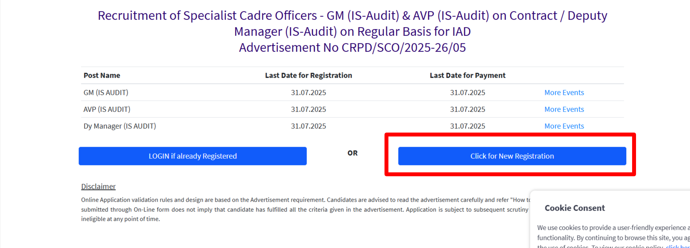Click the Advertisement No CRPD/SCO/2025-26/05 line
This screenshot has width=690, height=248.
point(352,48)
